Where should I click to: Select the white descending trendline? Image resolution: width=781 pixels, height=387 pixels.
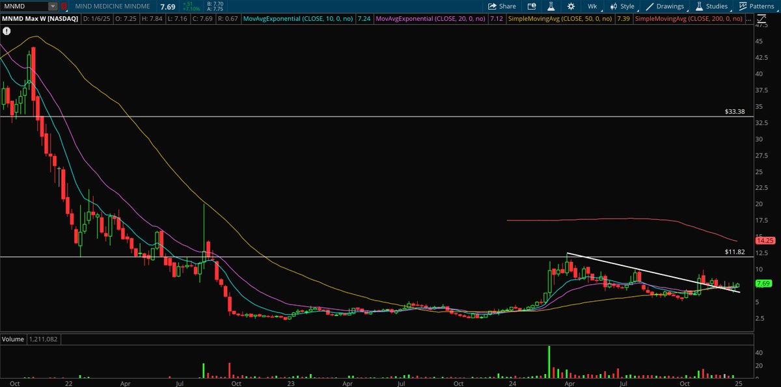point(654,273)
